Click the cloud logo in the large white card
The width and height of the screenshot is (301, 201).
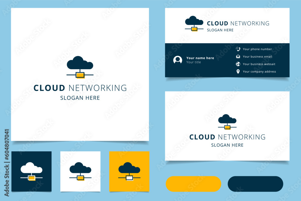click(x=80, y=67)
